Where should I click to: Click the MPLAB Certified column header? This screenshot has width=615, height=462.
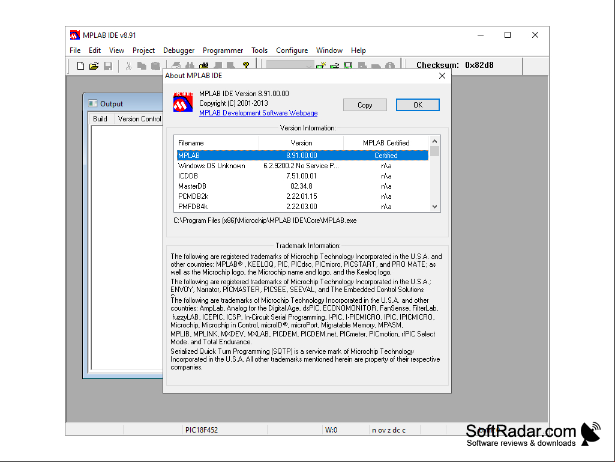coord(386,143)
